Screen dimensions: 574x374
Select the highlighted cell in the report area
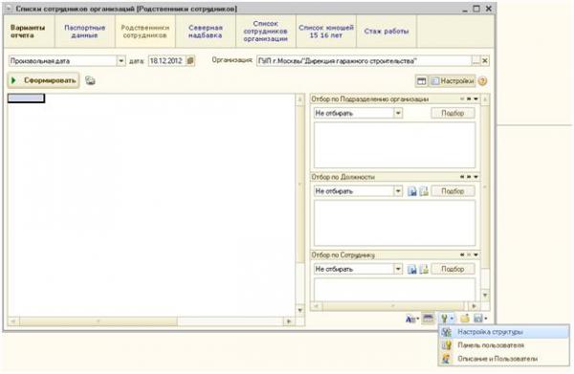pyautogui.click(x=27, y=99)
